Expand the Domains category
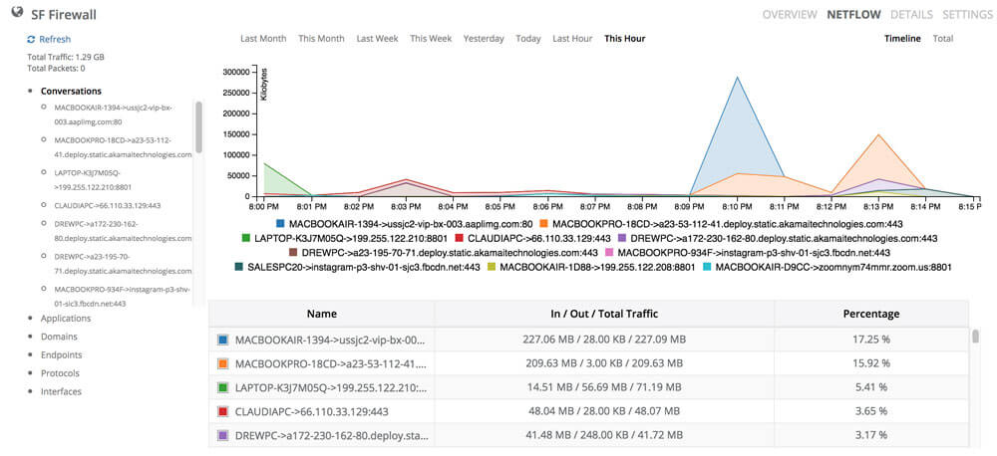997x456 pixels. pos(61,337)
